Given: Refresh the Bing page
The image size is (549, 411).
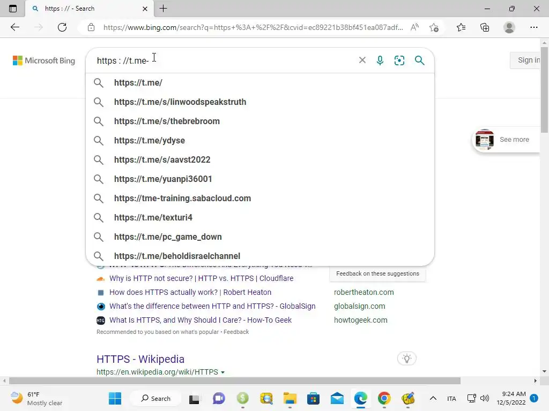Looking at the screenshot, I should tap(62, 27).
